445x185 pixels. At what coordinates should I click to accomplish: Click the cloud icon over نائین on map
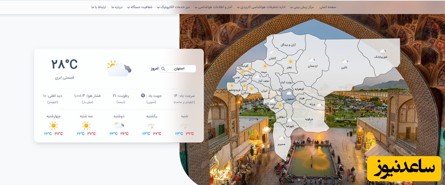click(345, 61)
